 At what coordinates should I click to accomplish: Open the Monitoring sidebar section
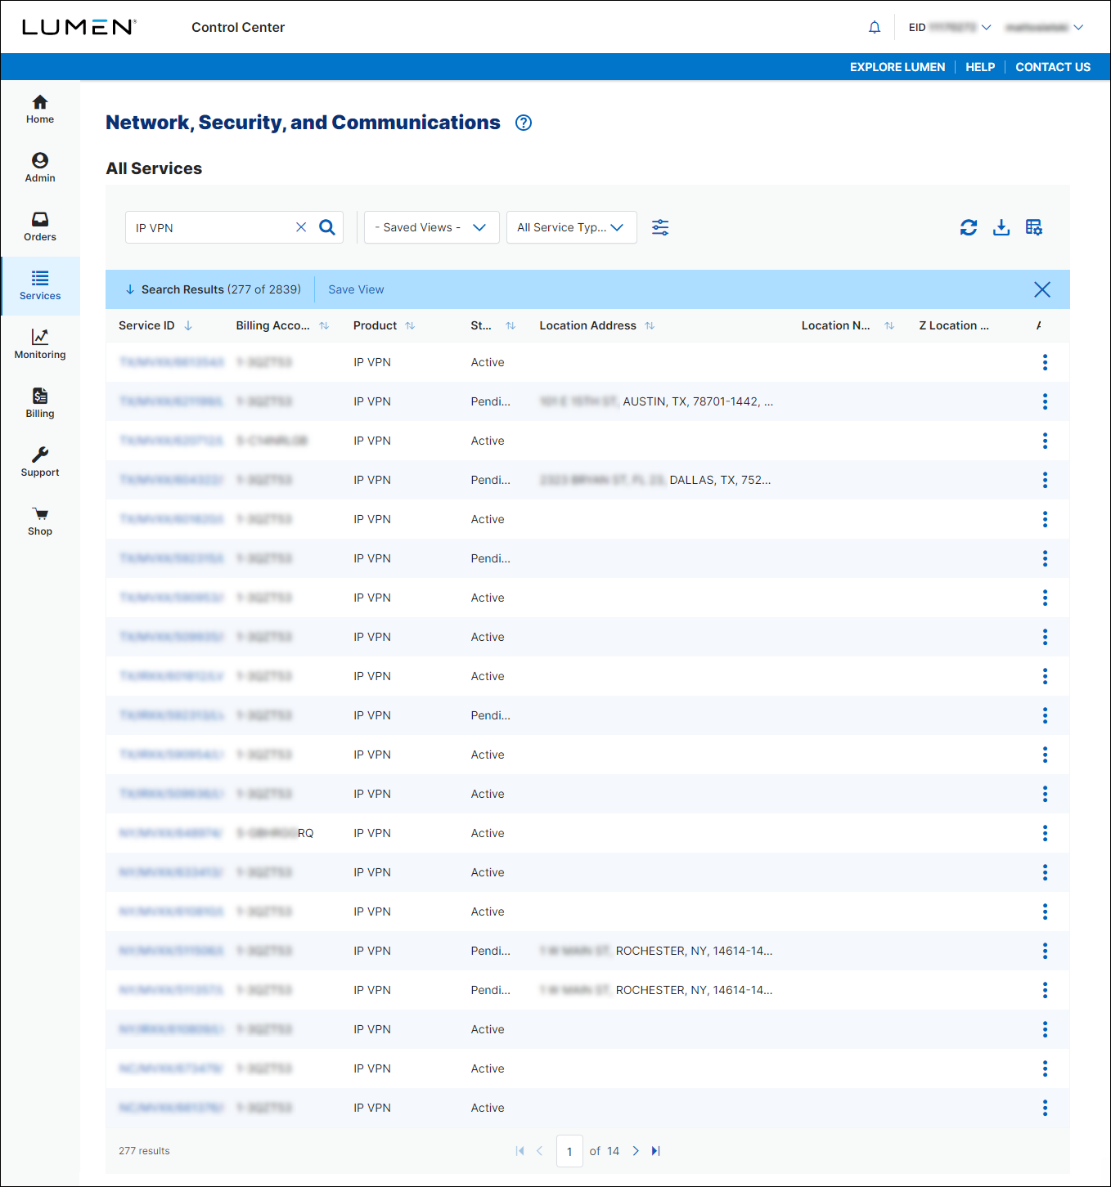(39, 345)
